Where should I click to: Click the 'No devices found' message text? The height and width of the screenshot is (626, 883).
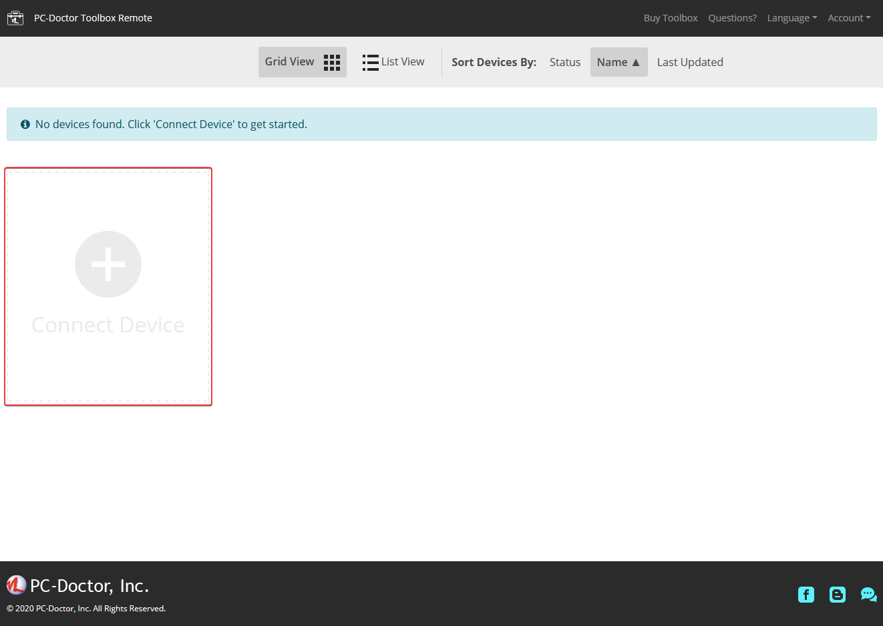[171, 124]
